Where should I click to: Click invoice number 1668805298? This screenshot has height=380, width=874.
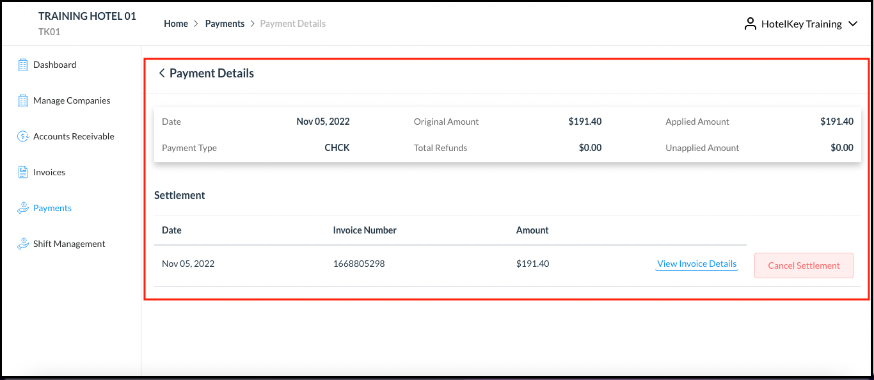click(x=359, y=264)
